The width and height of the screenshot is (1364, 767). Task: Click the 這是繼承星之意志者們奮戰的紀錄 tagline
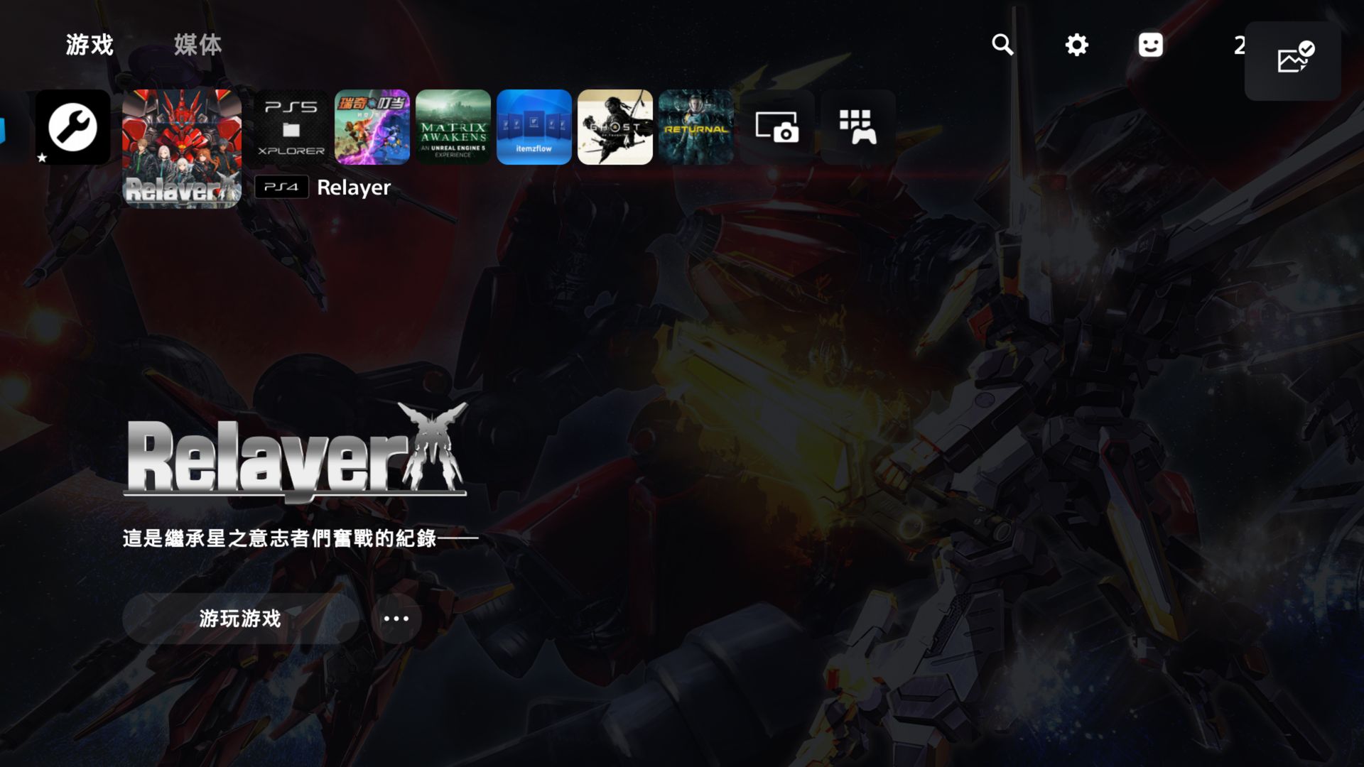point(301,538)
